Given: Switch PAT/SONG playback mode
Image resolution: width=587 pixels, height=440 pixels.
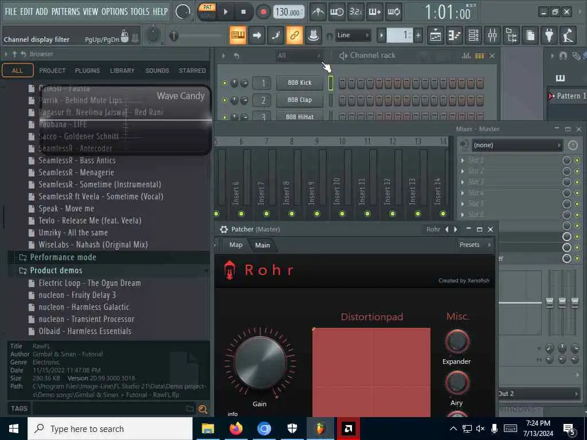Looking at the screenshot, I should tap(208, 11).
